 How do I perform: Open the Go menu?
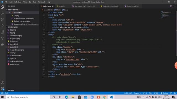[30, 2]
